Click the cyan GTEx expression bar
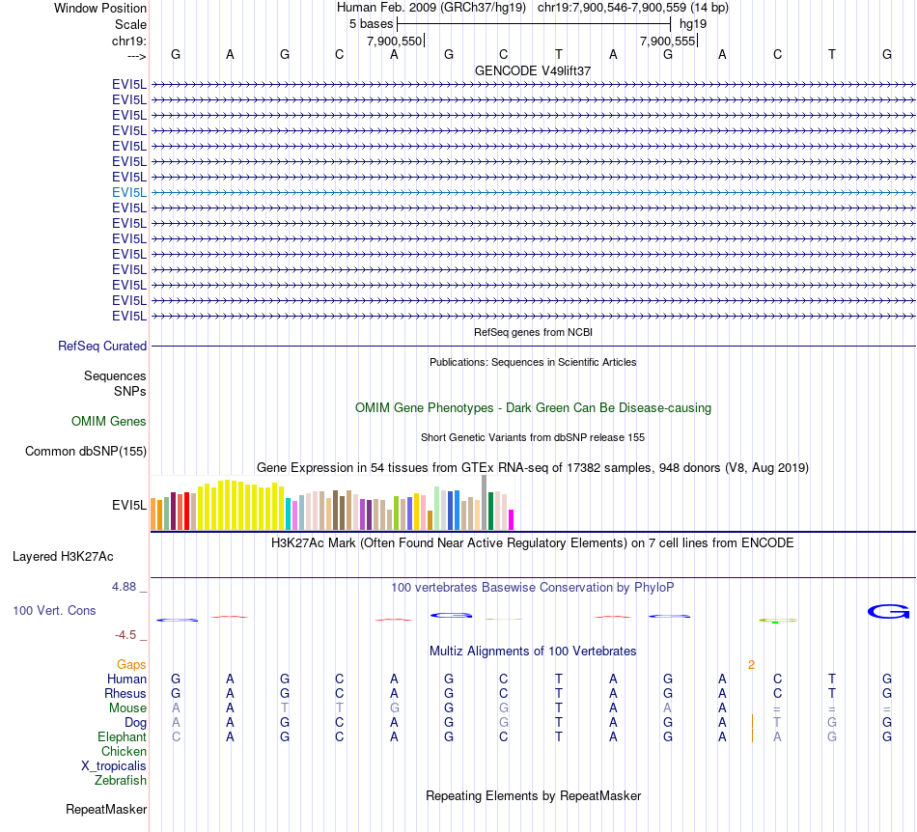 coord(289,513)
